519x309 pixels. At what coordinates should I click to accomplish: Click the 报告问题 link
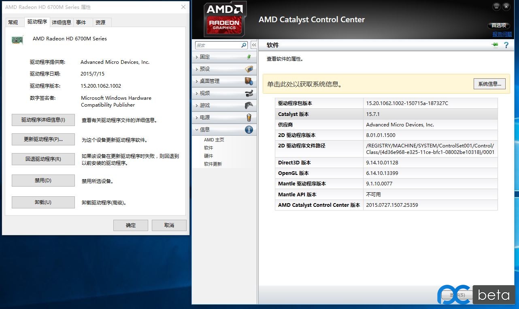(x=502, y=34)
